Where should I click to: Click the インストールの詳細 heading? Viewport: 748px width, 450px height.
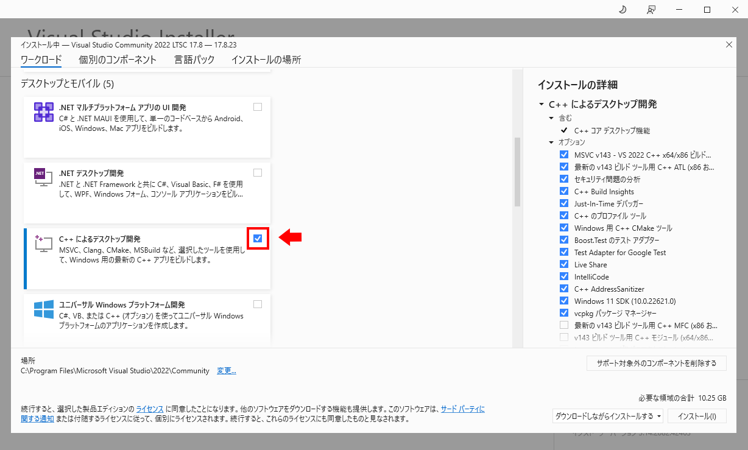coord(577,85)
